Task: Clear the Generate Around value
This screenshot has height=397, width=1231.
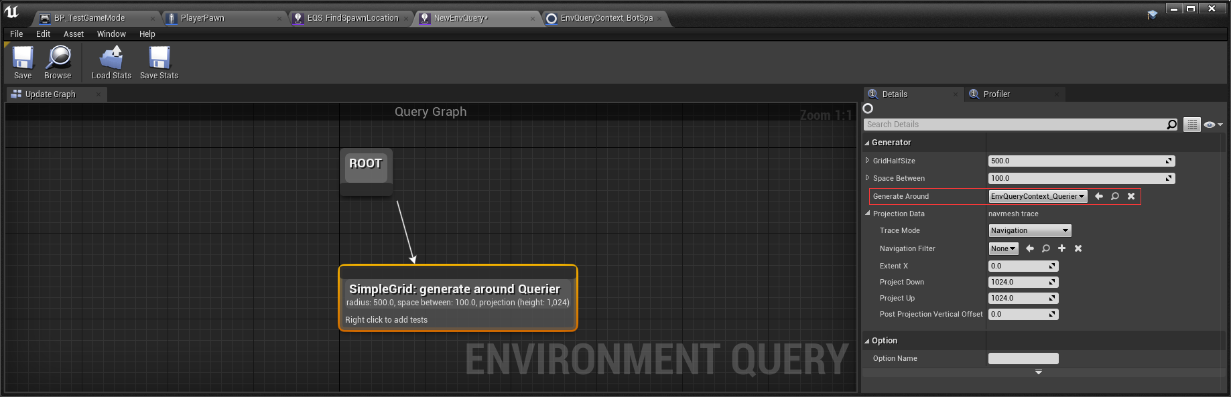Action: (x=1131, y=196)
